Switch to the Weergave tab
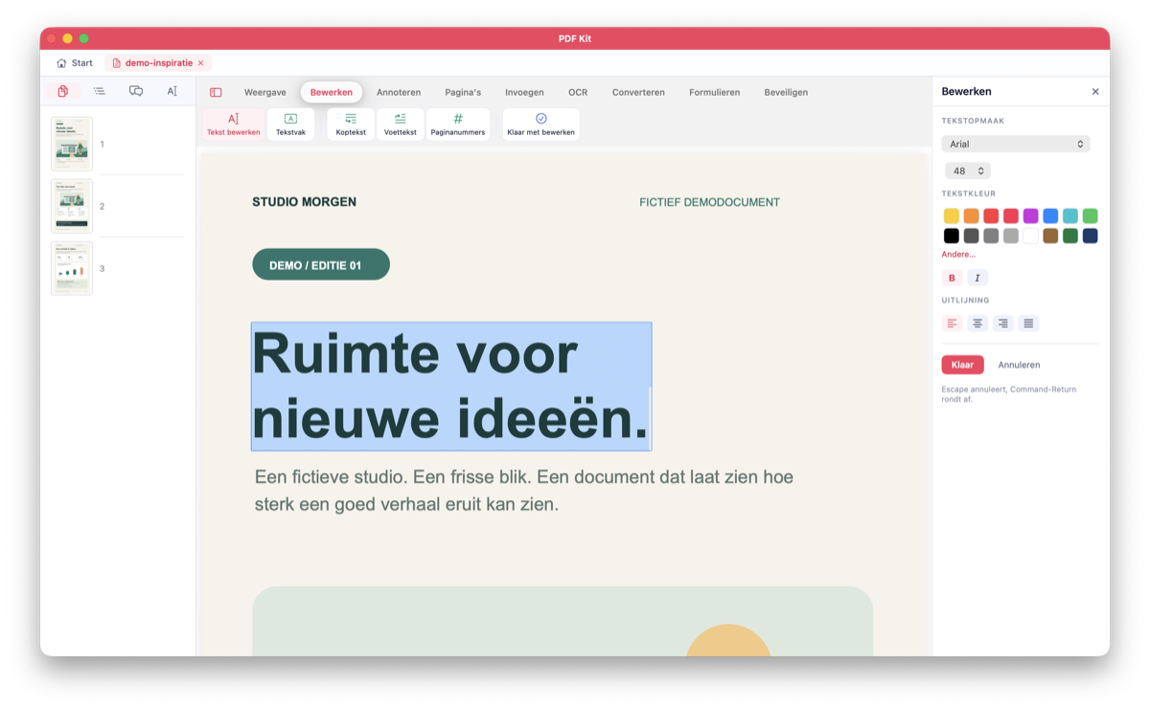This screenshot has width=1150, height=709. point(265,92)
